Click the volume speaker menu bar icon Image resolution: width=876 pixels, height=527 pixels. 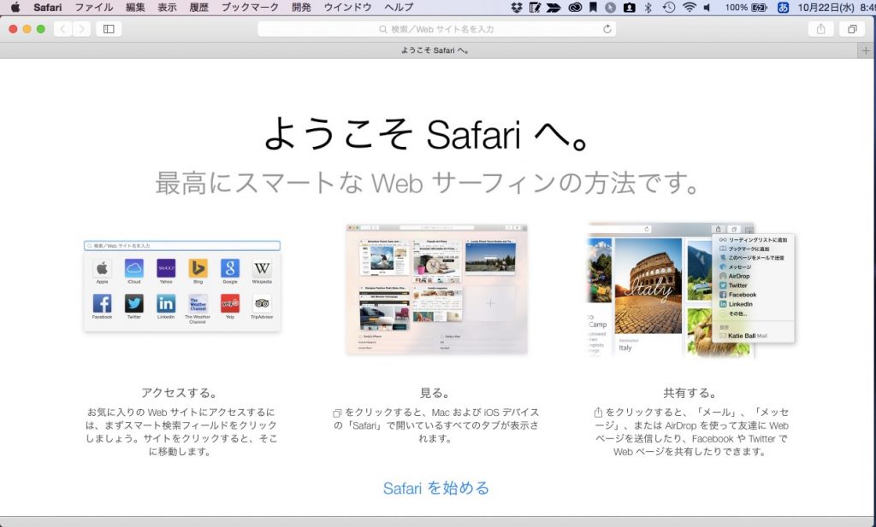(707, 7)
